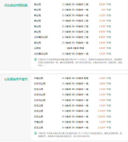
Task: Open the 山东青岛市平度市 region heading
Action: [16, 79]
